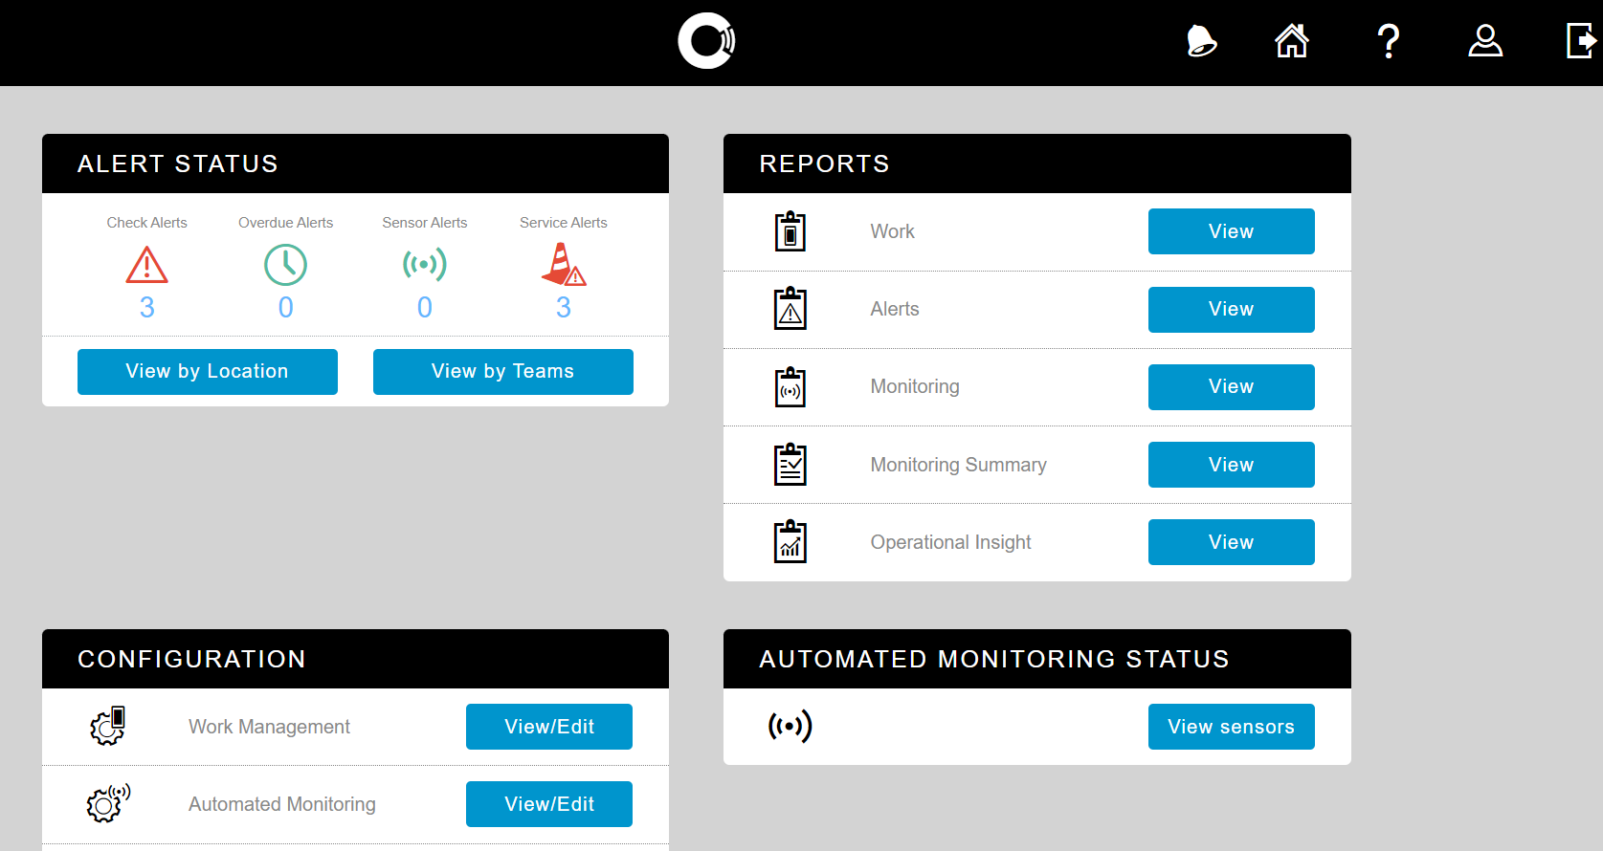This screenshot has height=851, width=1603.
Task: Click the circular logo in header
Action: (x=706, y=41)
